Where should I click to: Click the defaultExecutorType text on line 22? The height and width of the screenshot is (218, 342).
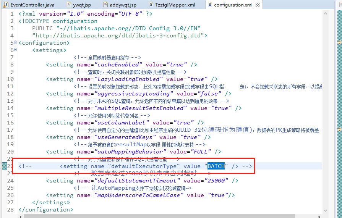click(x=144, y=166)
